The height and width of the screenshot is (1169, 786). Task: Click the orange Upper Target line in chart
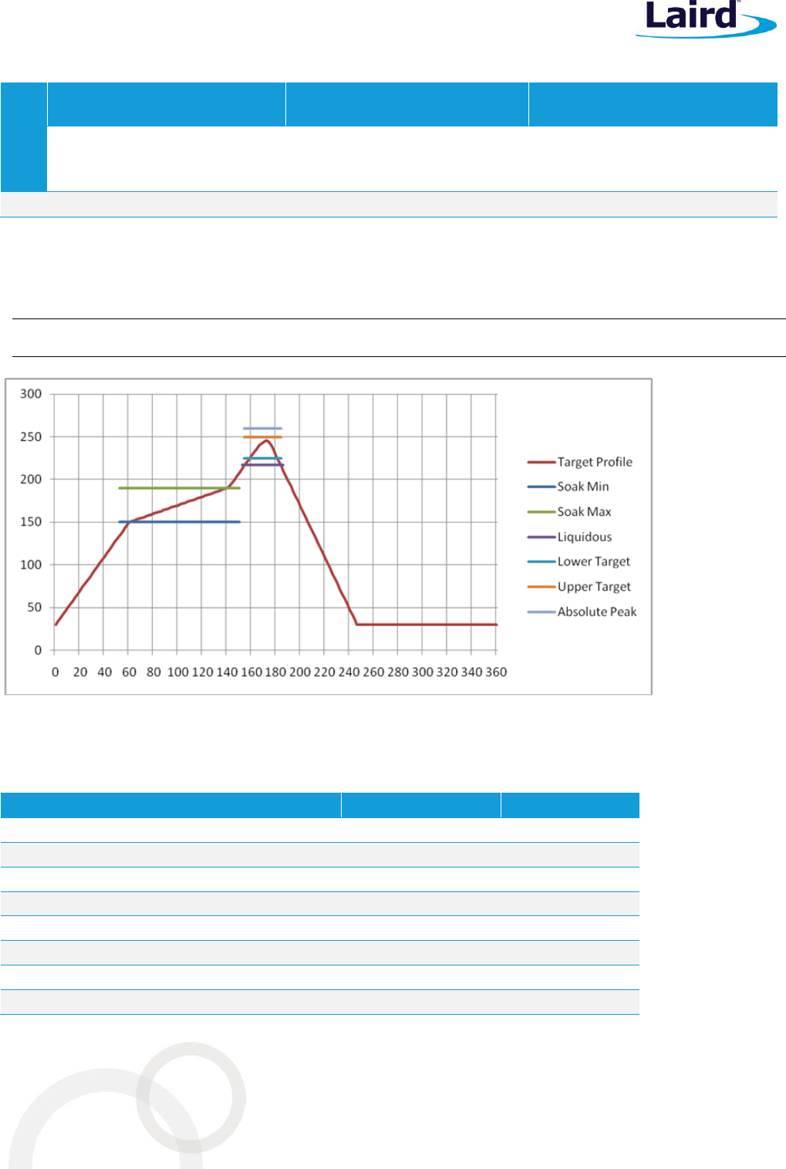262,437
